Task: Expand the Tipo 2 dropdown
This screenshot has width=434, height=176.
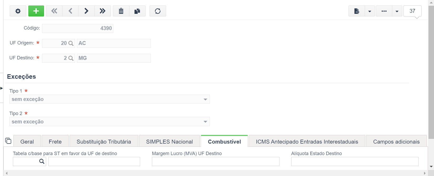Action: point(205,122)
